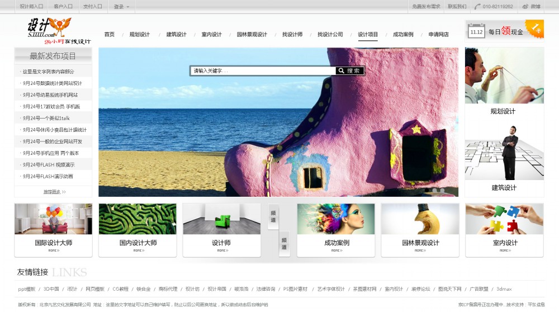Open list item 9月24号17游戏会员 手机版
This screenshot has width=559, height=312.
point(51,106)
